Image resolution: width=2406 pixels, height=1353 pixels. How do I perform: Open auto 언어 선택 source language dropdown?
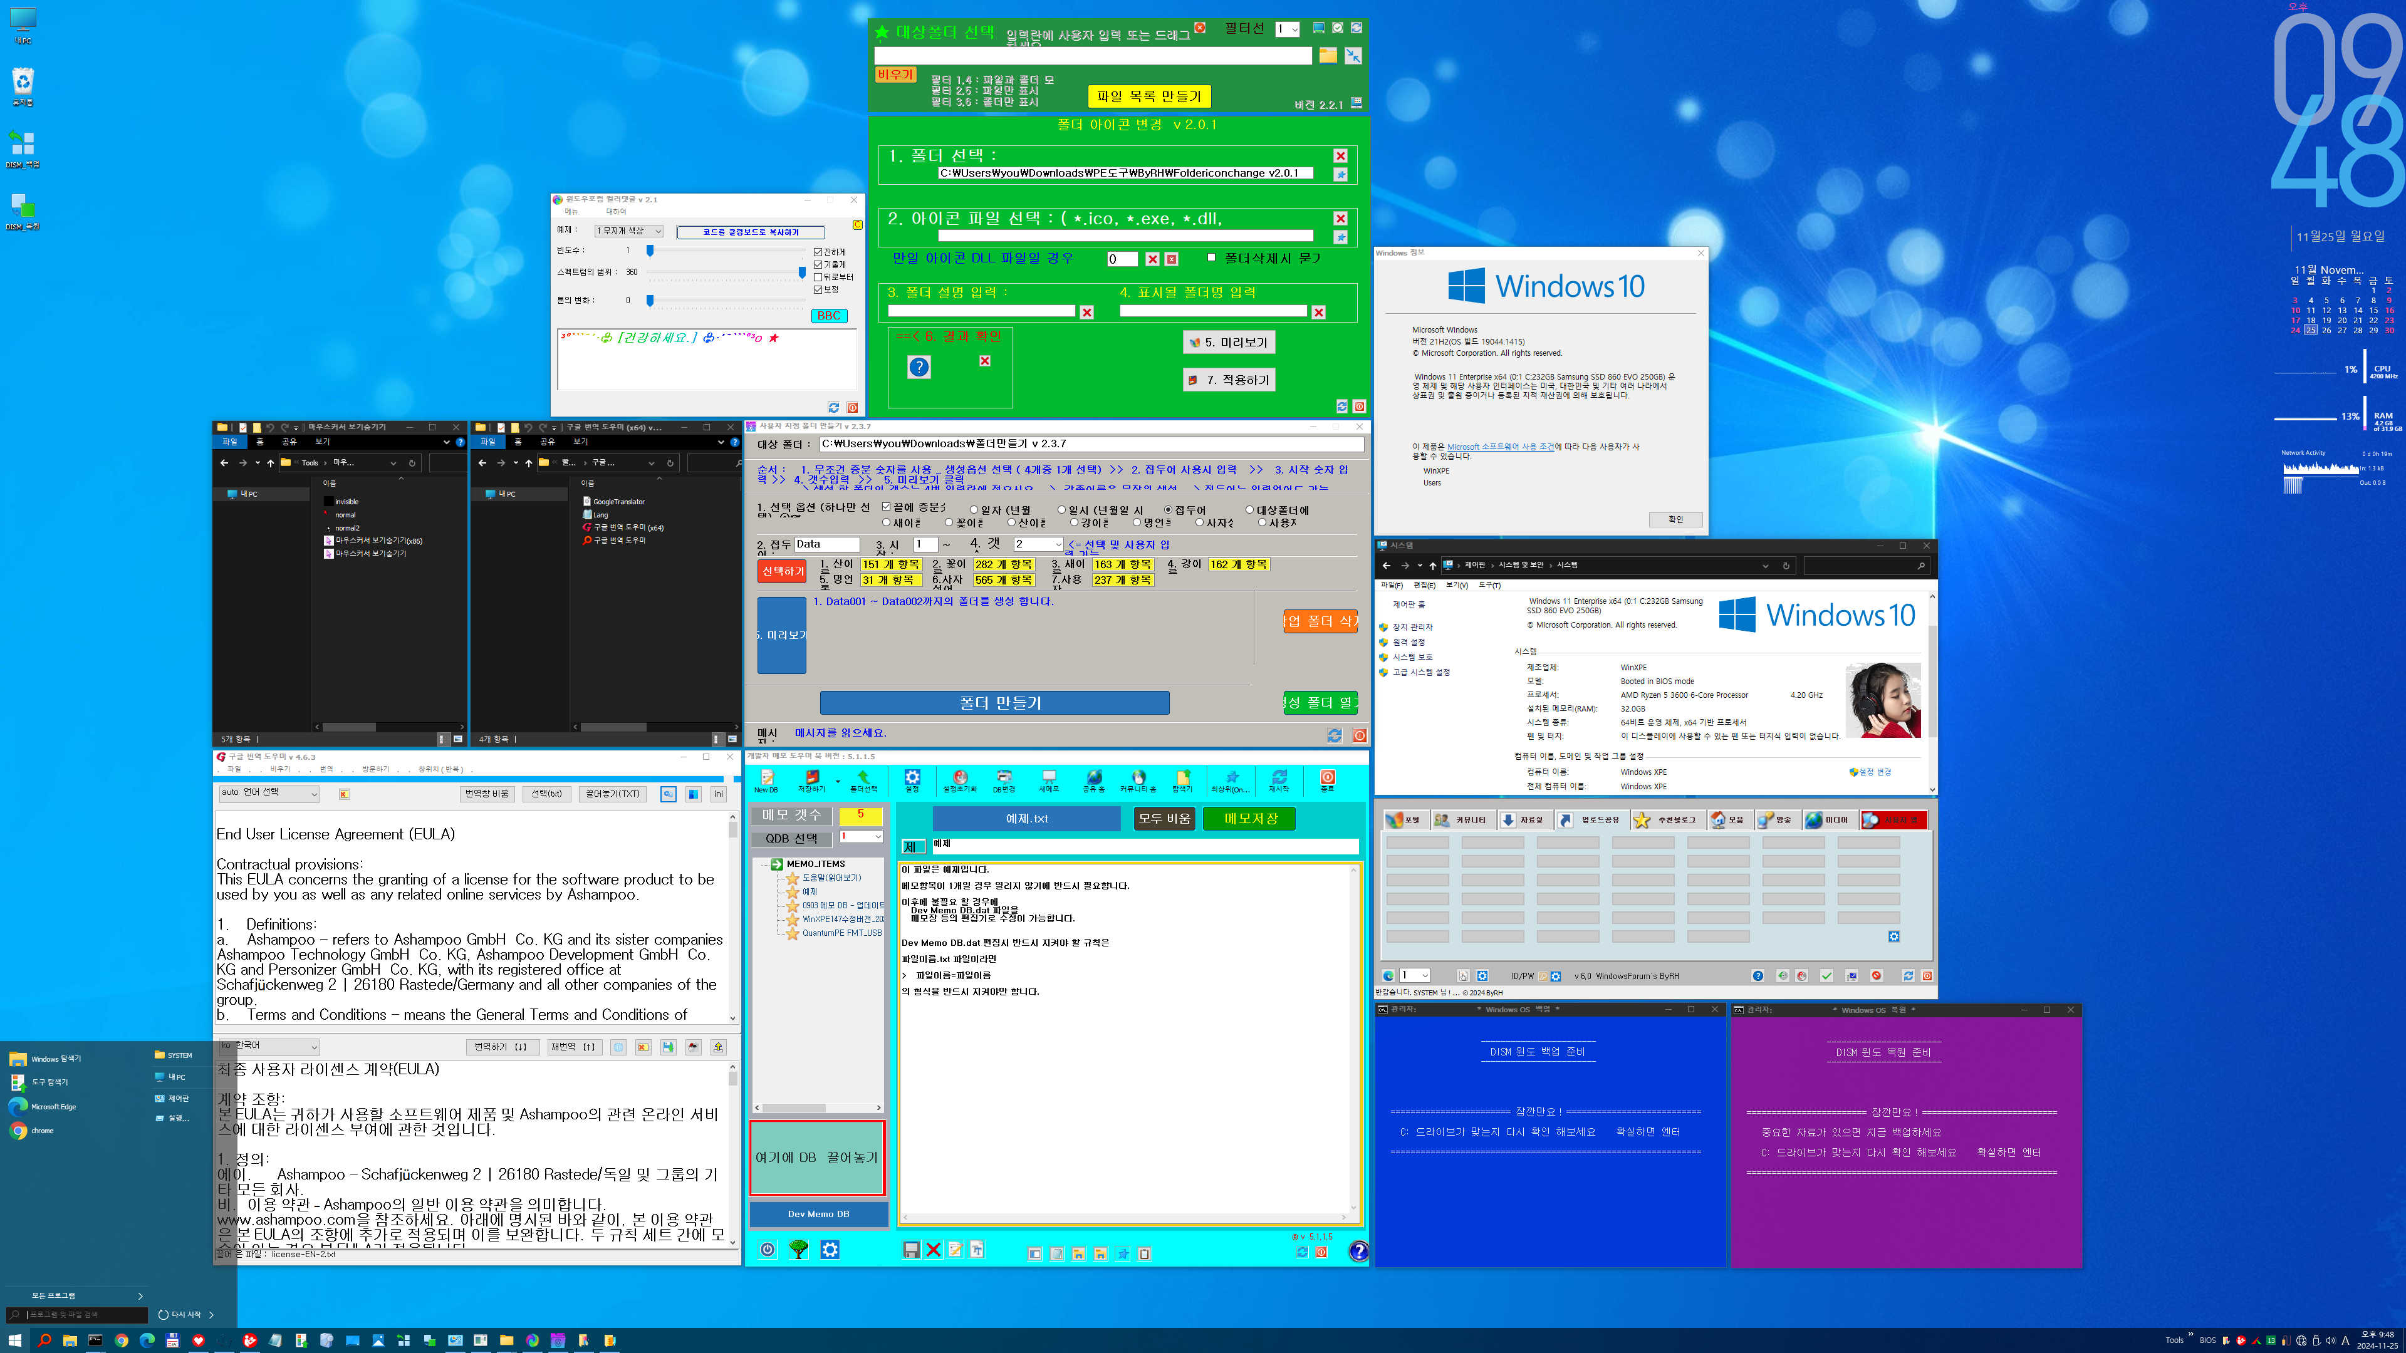269,793
